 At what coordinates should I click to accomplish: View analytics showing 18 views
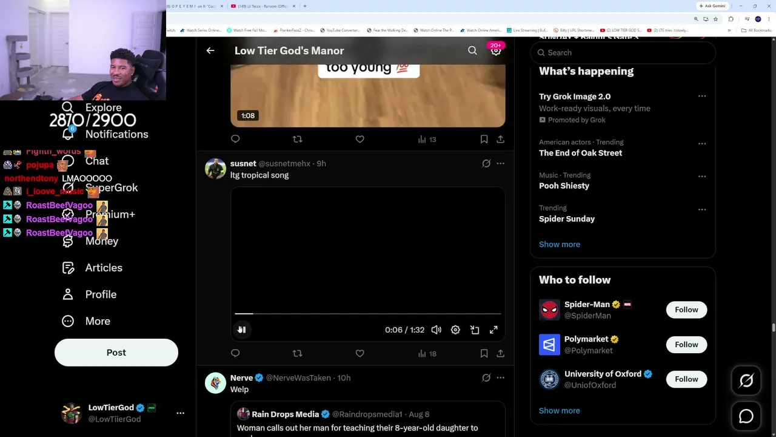point(427,353)
